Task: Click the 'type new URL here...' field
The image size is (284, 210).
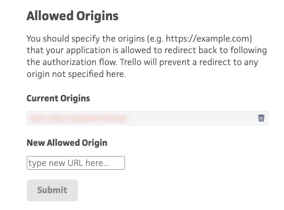Action: pyautogui.click(x=75, y=163)
